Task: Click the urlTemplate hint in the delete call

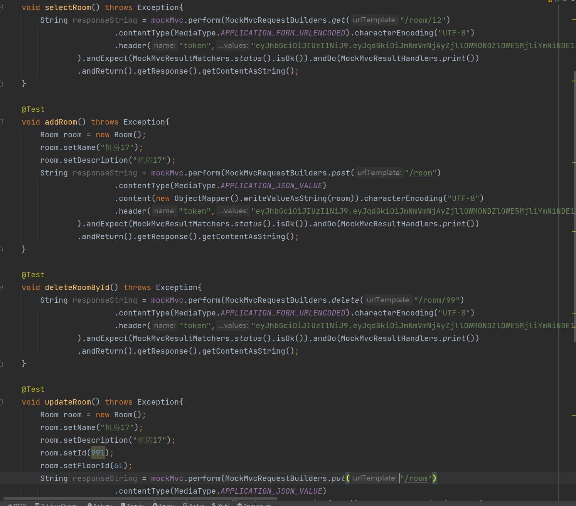Action: click(x=389, y=300)
